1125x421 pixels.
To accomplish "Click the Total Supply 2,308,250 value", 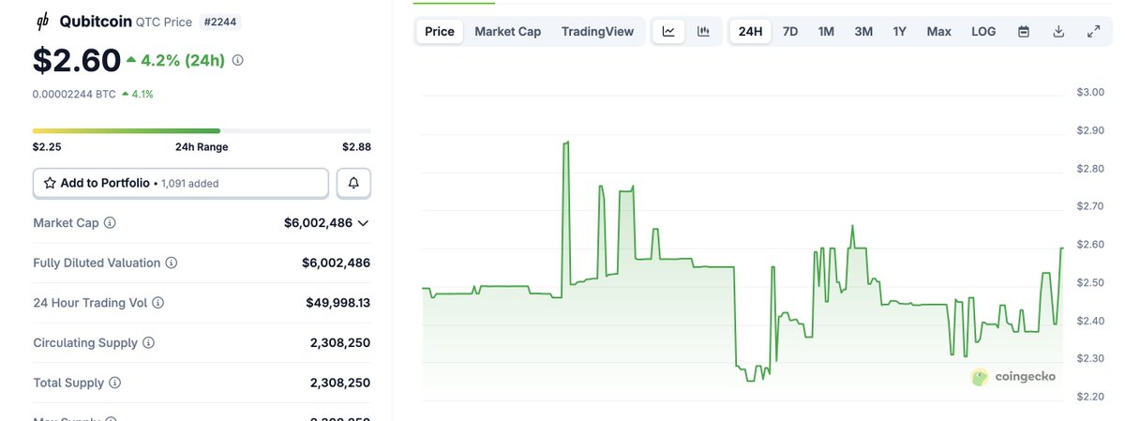I will (340, 383).
